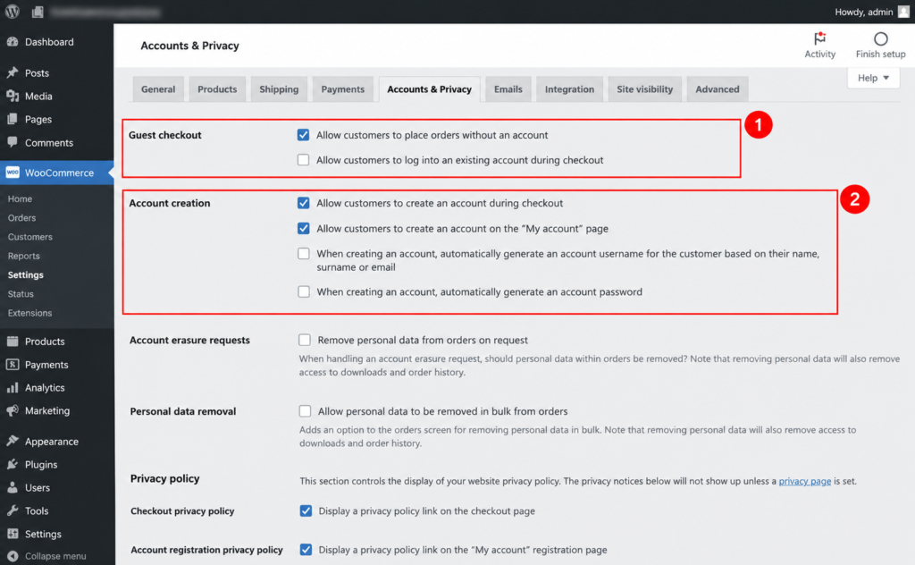Screen dimensions: 915x565
Task: Open WooCommerce Status submenu
Action: [21, 293]
